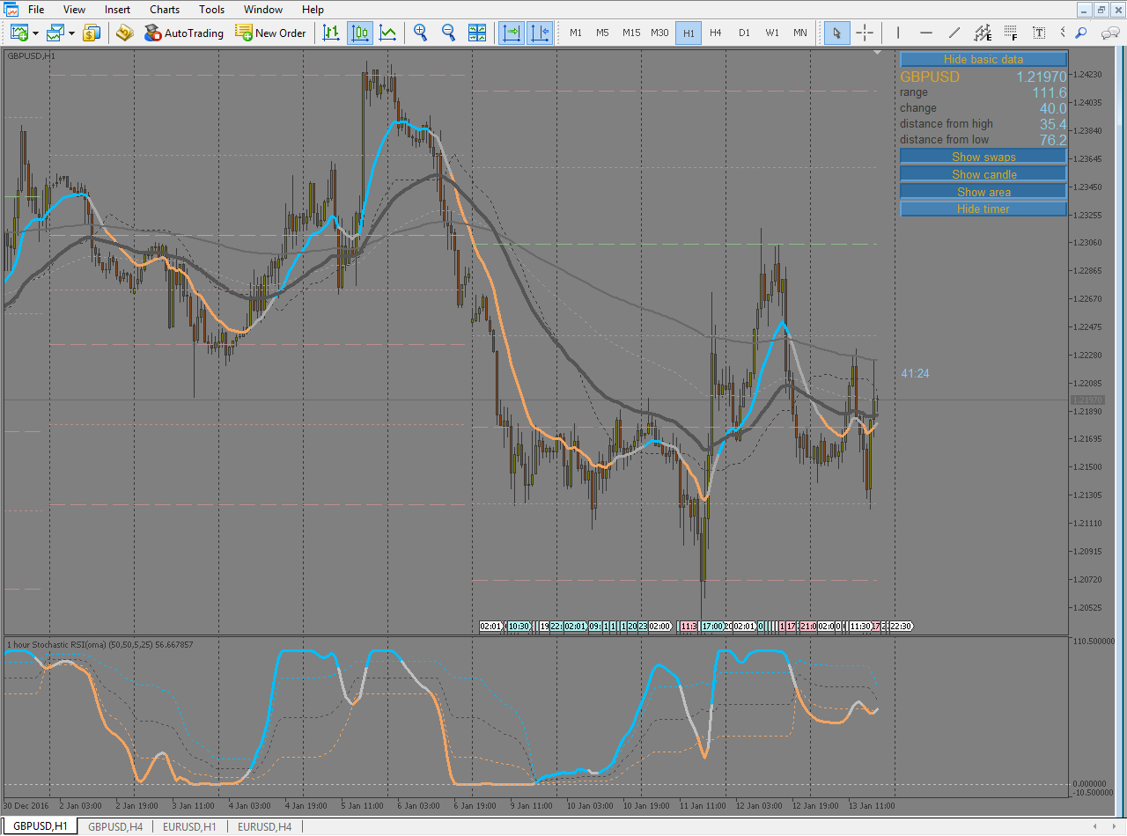Image resolution: width=1127 pixels, height=836 pixels.
Task: Click the 41:24 candle timer text
Action: coord(915,373)
